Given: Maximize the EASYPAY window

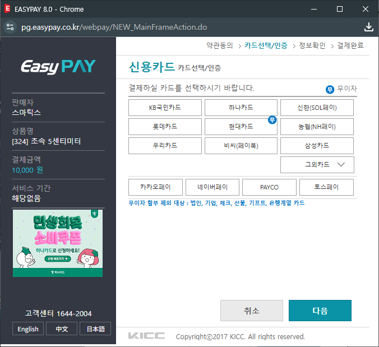Looking at the screenshot, I should click(340, 9).
